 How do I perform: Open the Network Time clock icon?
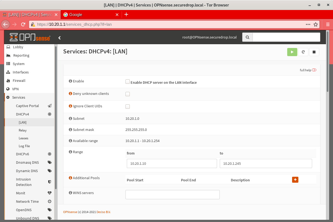point(50,201)
